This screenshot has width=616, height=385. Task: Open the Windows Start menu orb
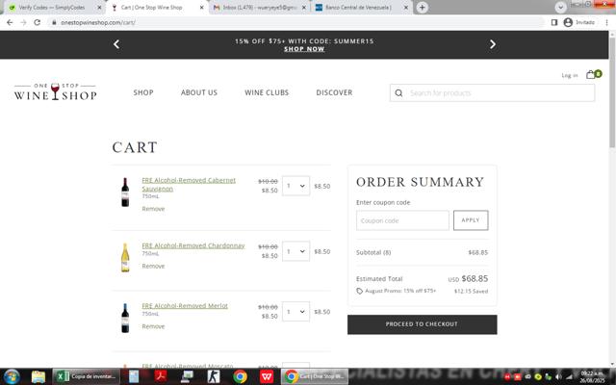pos(12,376)
